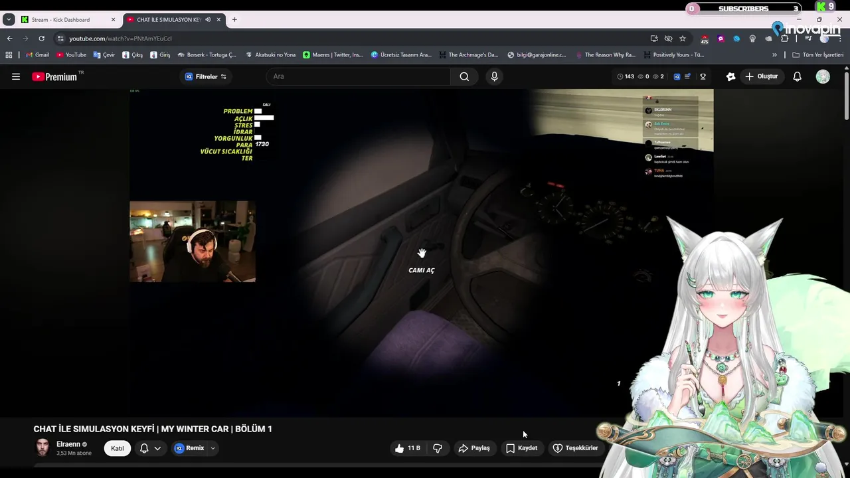
Task: Click the Teşekkürler thanks button
Action: point(576,448)
